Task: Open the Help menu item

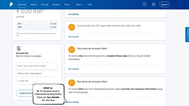Action: (90, 5)
